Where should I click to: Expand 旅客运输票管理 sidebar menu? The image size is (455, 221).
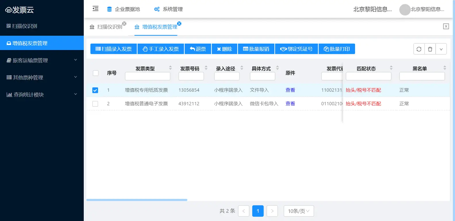[42, 60]
